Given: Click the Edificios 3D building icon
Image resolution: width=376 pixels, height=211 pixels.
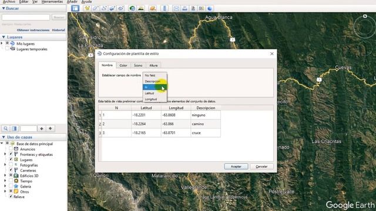Looking at the screenshot, I should pos(16,176).
